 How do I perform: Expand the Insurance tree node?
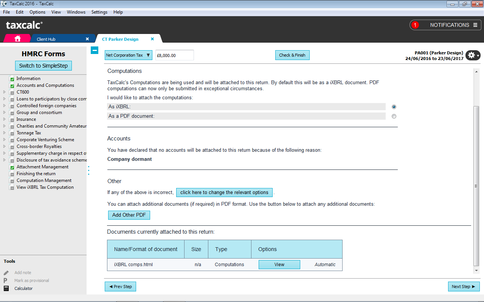click(x=4, y=119)
